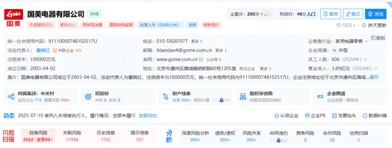Click the target icon beside 招投标
This screenshot has width=392, height=148.
click(88, 97)
